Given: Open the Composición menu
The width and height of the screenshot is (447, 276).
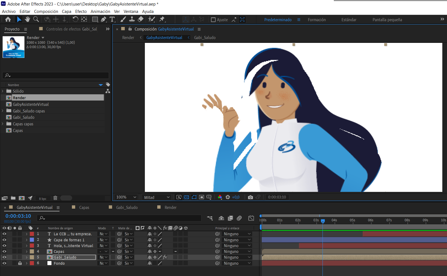Looking at the screenshot, I should 46,11.
